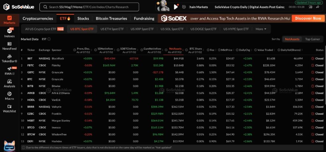
Task: Open Markets in the sidebar
Action: pyautogui.click(x=9, y=20)
